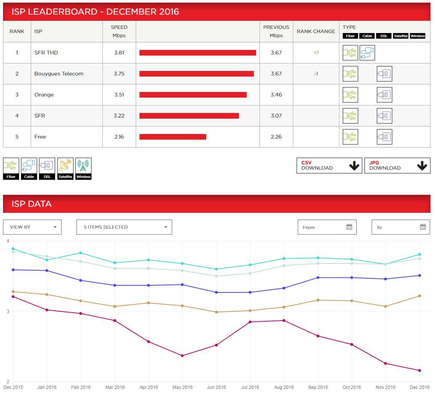Click the speed value '3.75'
The image size is (435, 393).
119,74
